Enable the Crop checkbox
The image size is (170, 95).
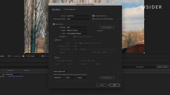pyautogui.click(x=56, y=58)
